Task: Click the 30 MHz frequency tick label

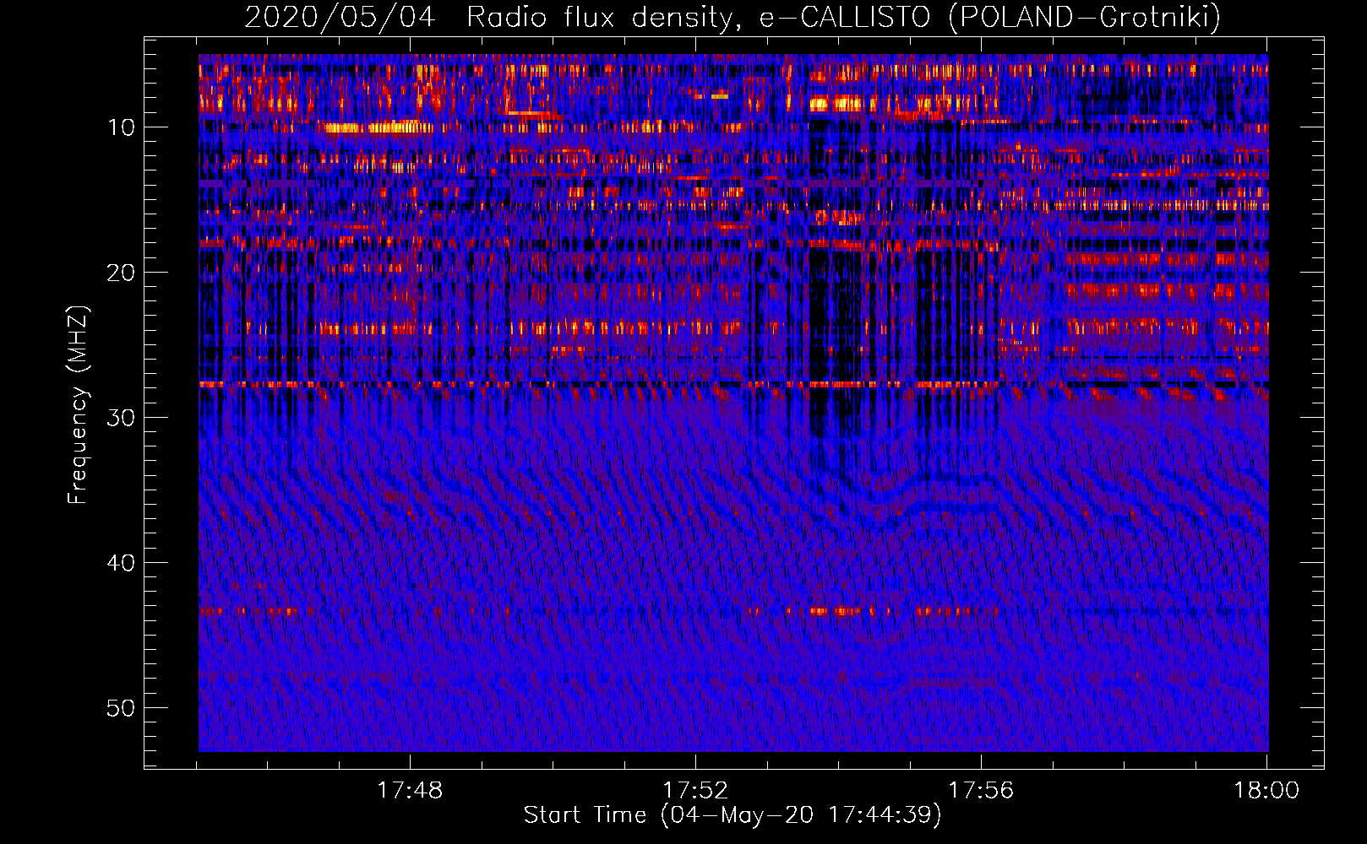Action: coord(122,418)
